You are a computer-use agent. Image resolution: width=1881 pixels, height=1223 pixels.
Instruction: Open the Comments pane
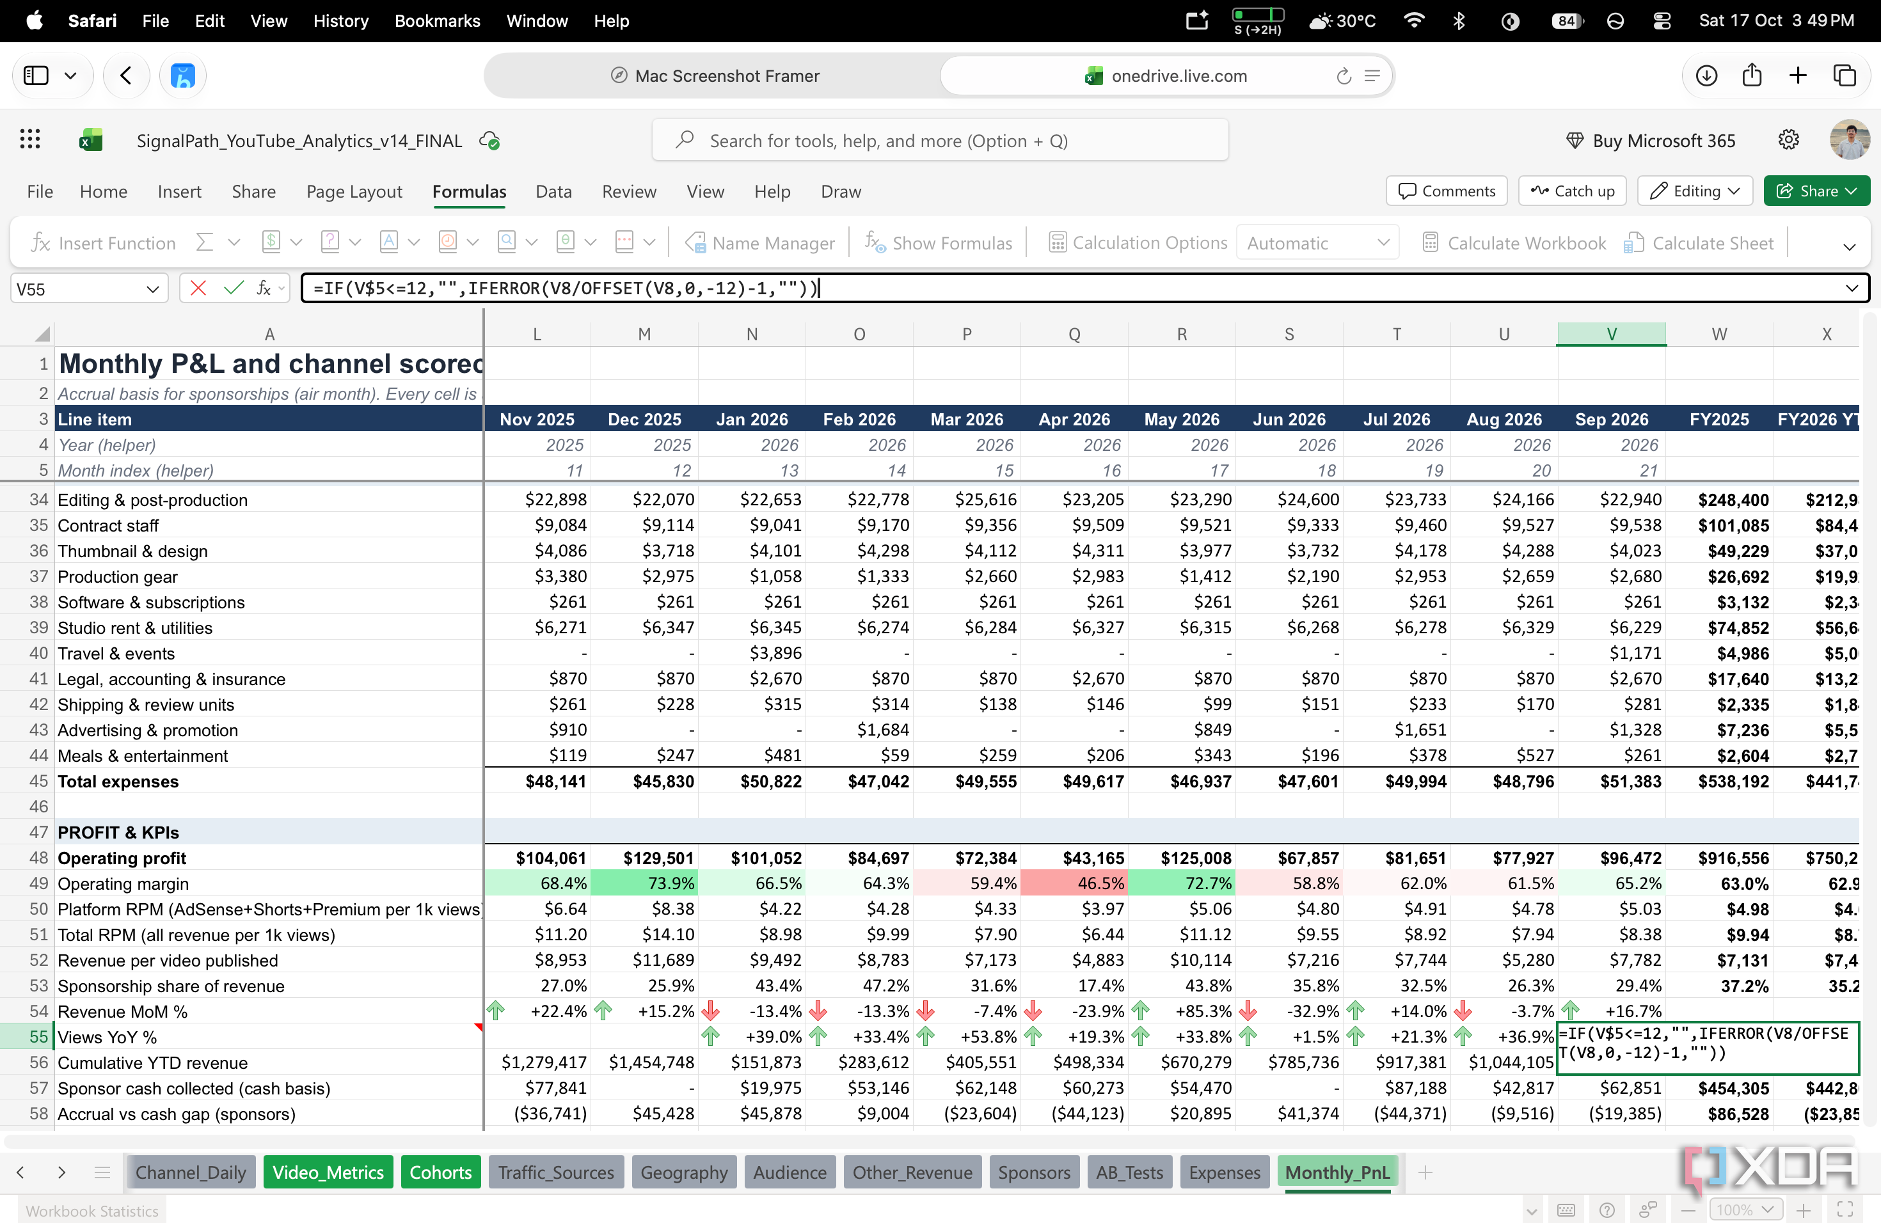pyautogui.click(x=1447, y=191)
